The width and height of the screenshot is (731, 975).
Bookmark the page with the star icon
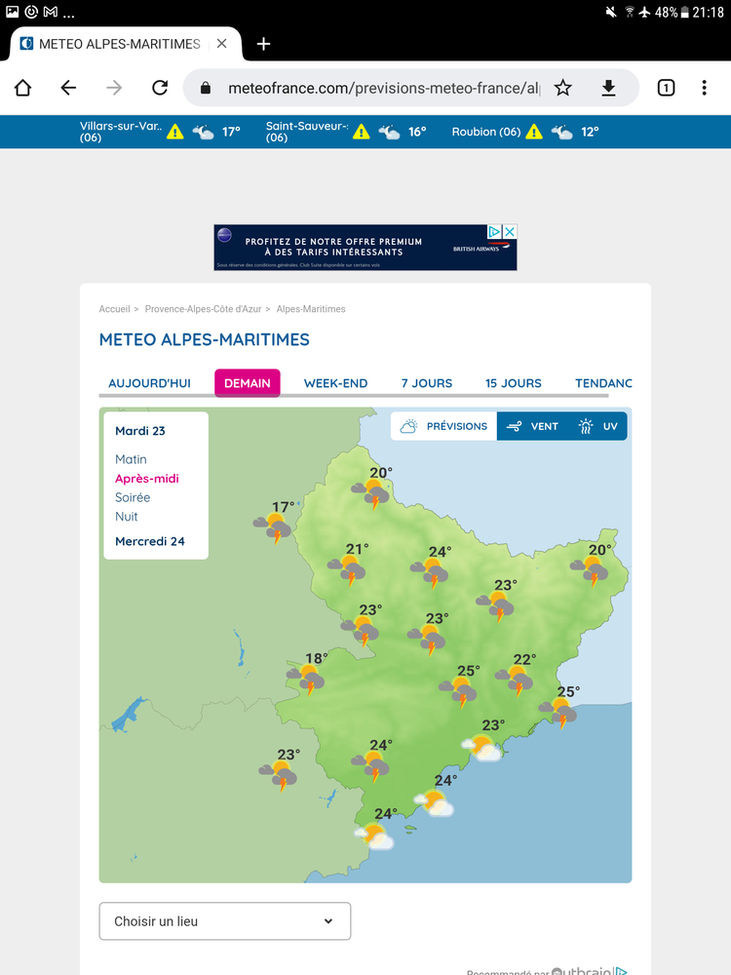pos(562,88)
